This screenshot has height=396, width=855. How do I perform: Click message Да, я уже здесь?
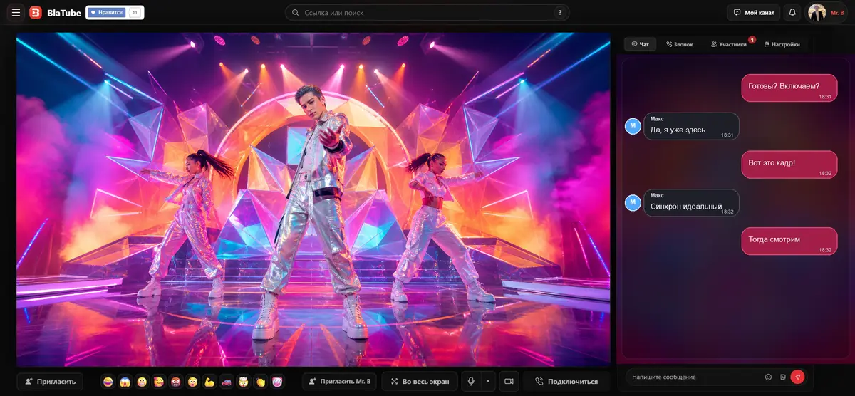click(x=691, y=126)
